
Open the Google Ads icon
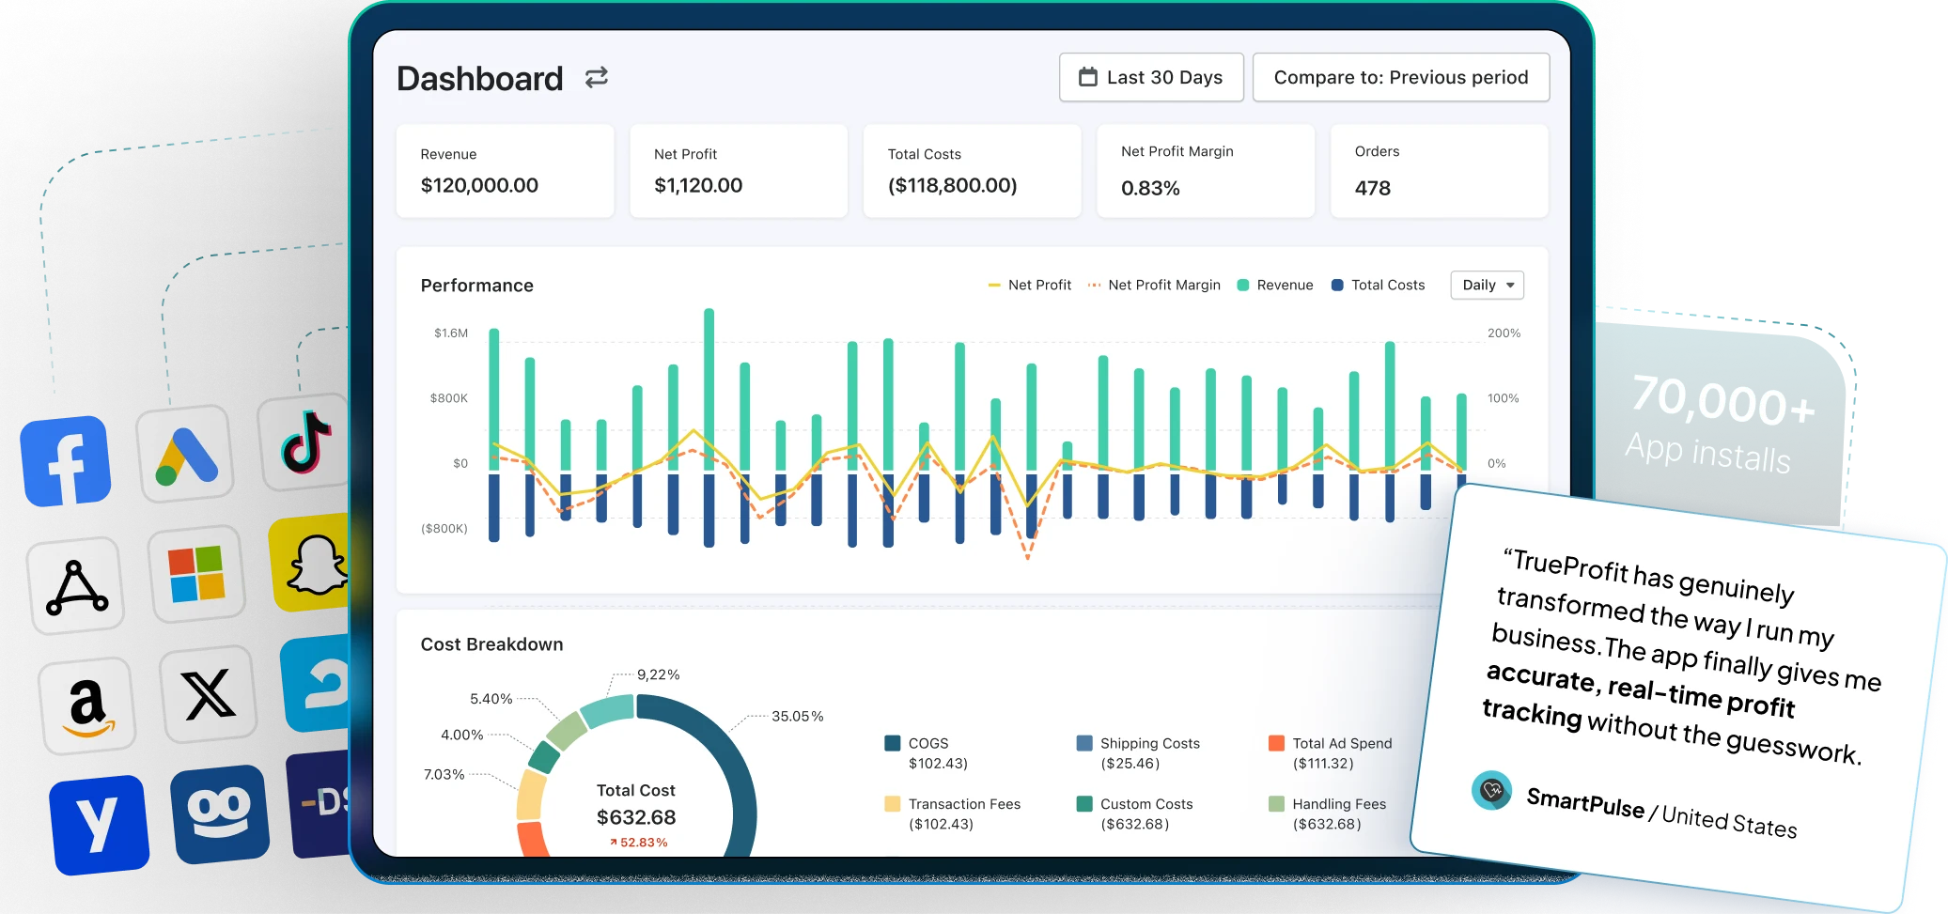185,455
